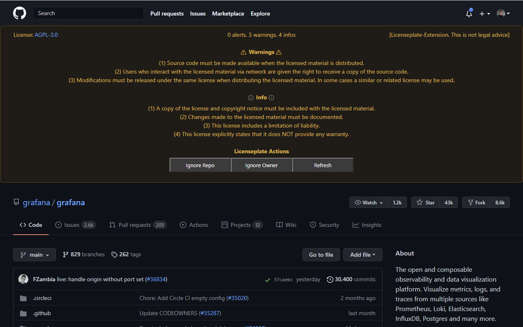The width and height of the screenshot is (523, 327).
Task: Open Chore: Add Circle CI empty config commit
Action: (182, 298)
